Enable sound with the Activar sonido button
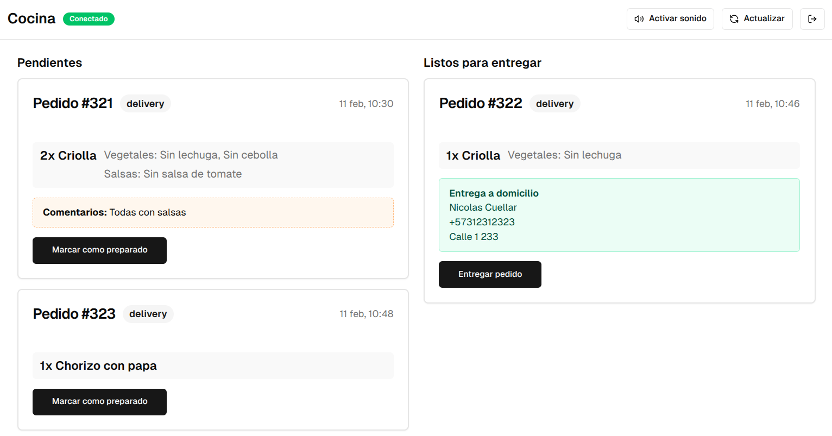 (x=670, y=18)
